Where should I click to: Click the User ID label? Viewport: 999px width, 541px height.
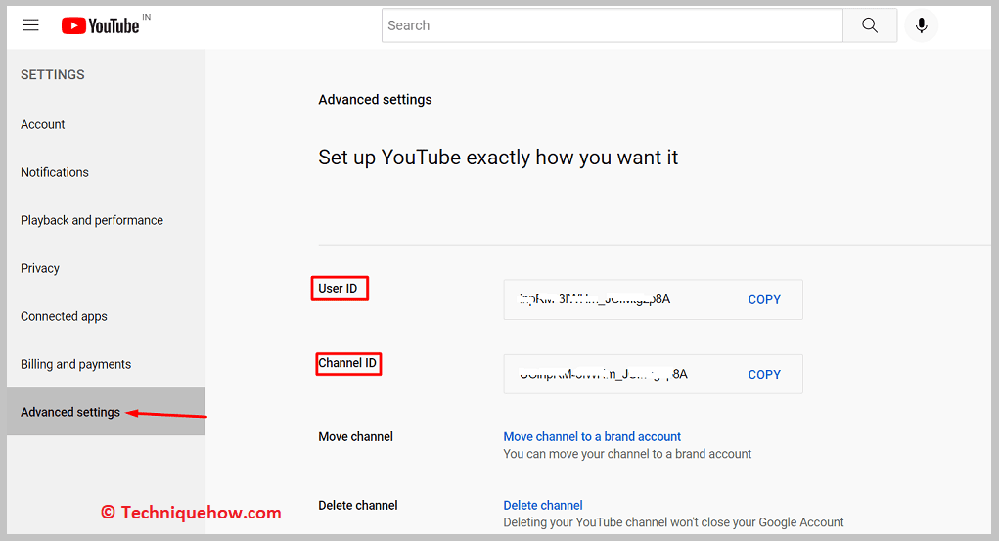pyautogui.click(x=338, y=288)
